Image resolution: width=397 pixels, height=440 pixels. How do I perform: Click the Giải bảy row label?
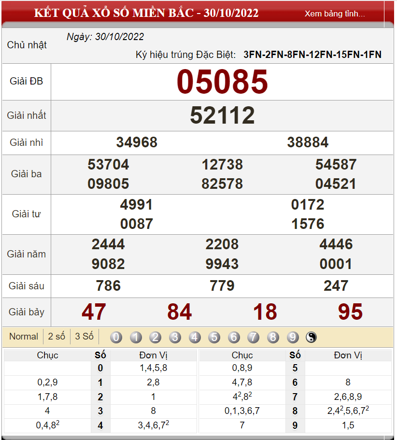(x=27, y=312)
